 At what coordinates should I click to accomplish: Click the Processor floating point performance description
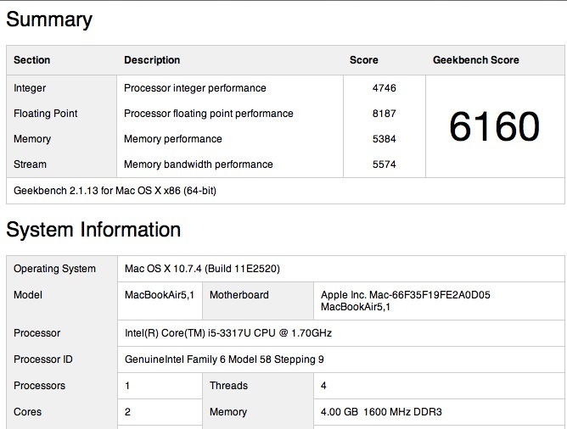[209, 114]
